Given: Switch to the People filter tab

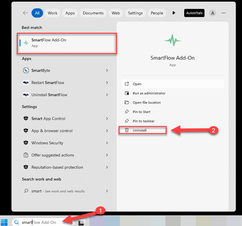Looking at the screenshot, I should [x=157, y=13].
